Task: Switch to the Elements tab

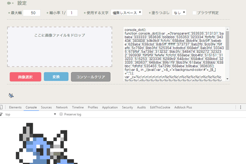Action: [15, 107]
